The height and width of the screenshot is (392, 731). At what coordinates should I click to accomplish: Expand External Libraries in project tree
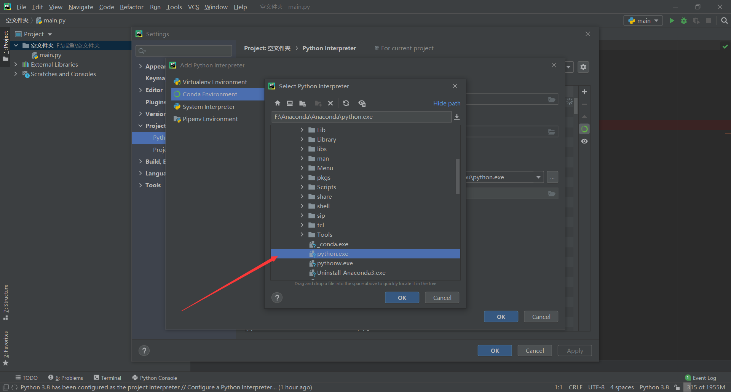click(x=16, y=64)
